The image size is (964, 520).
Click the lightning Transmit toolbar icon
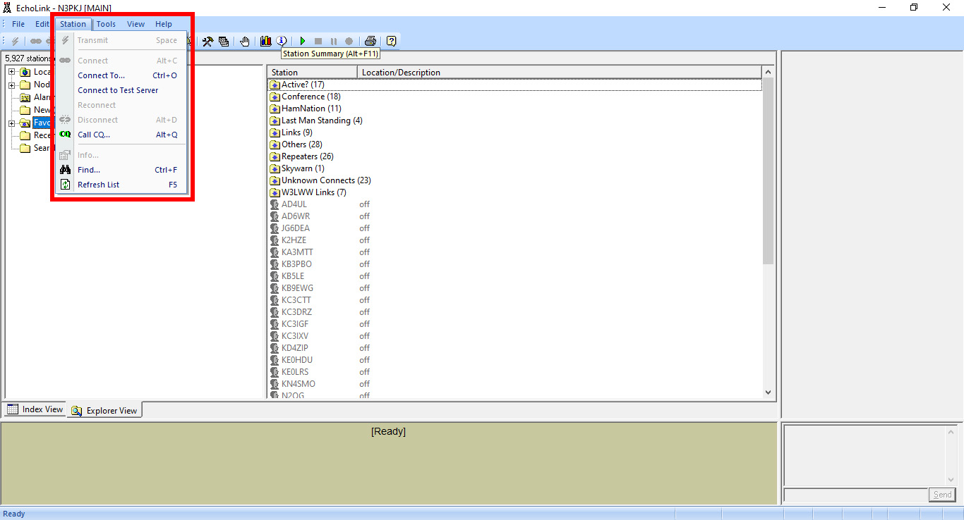[x=16, y=42]
